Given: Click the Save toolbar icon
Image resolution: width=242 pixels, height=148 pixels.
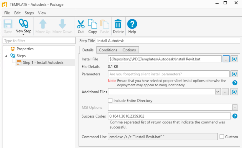Looking at the screenshot, I should tap(8, 24).
